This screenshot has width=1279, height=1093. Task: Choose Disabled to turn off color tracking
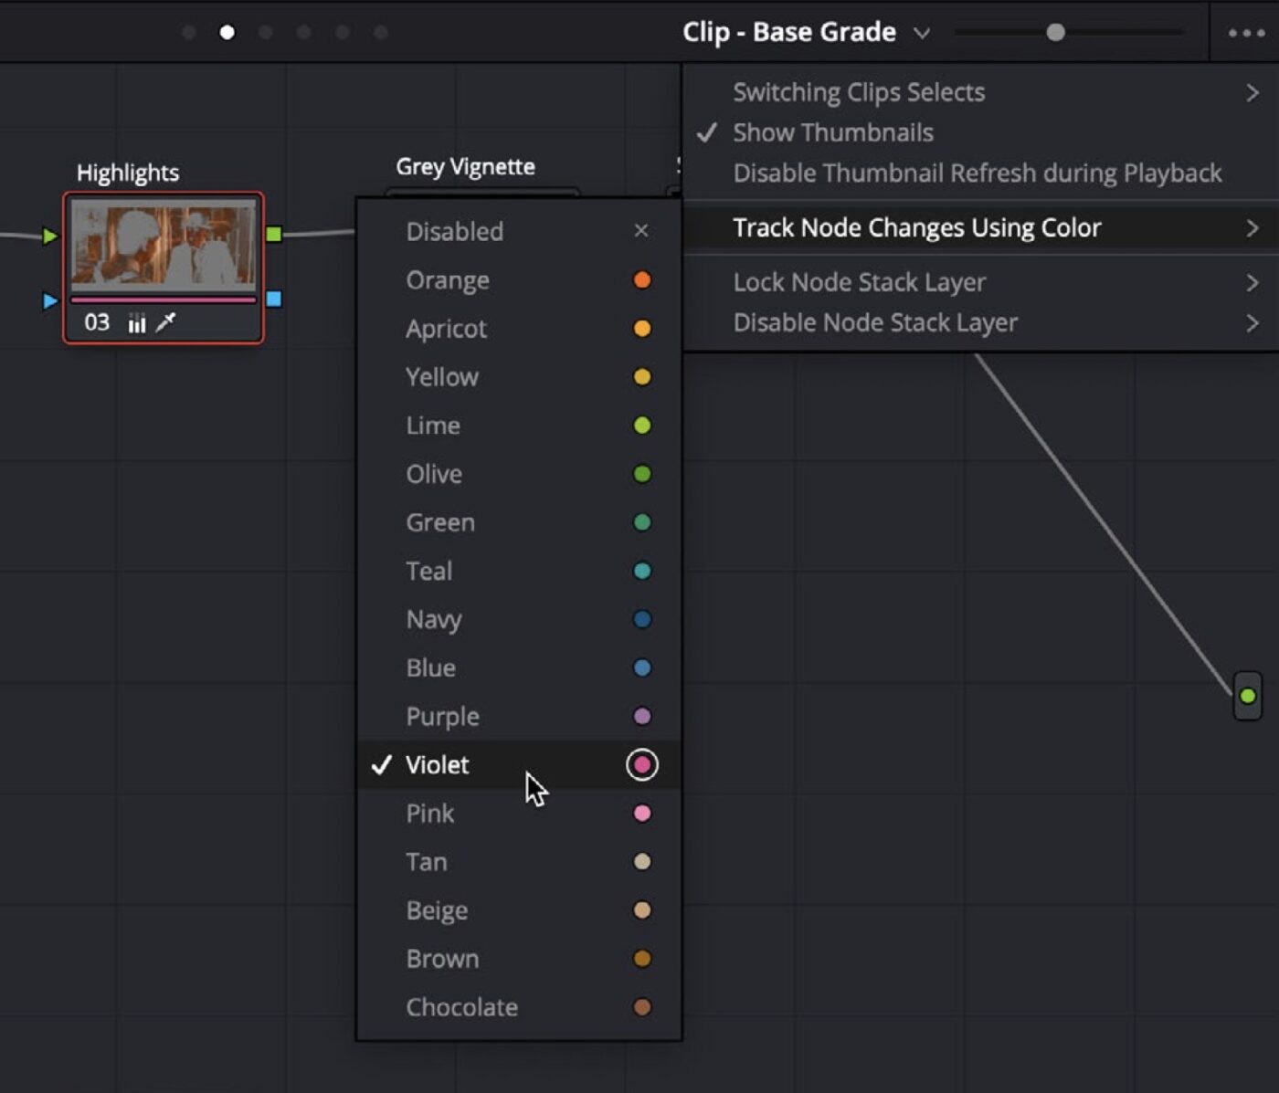[x=519, y=231]
